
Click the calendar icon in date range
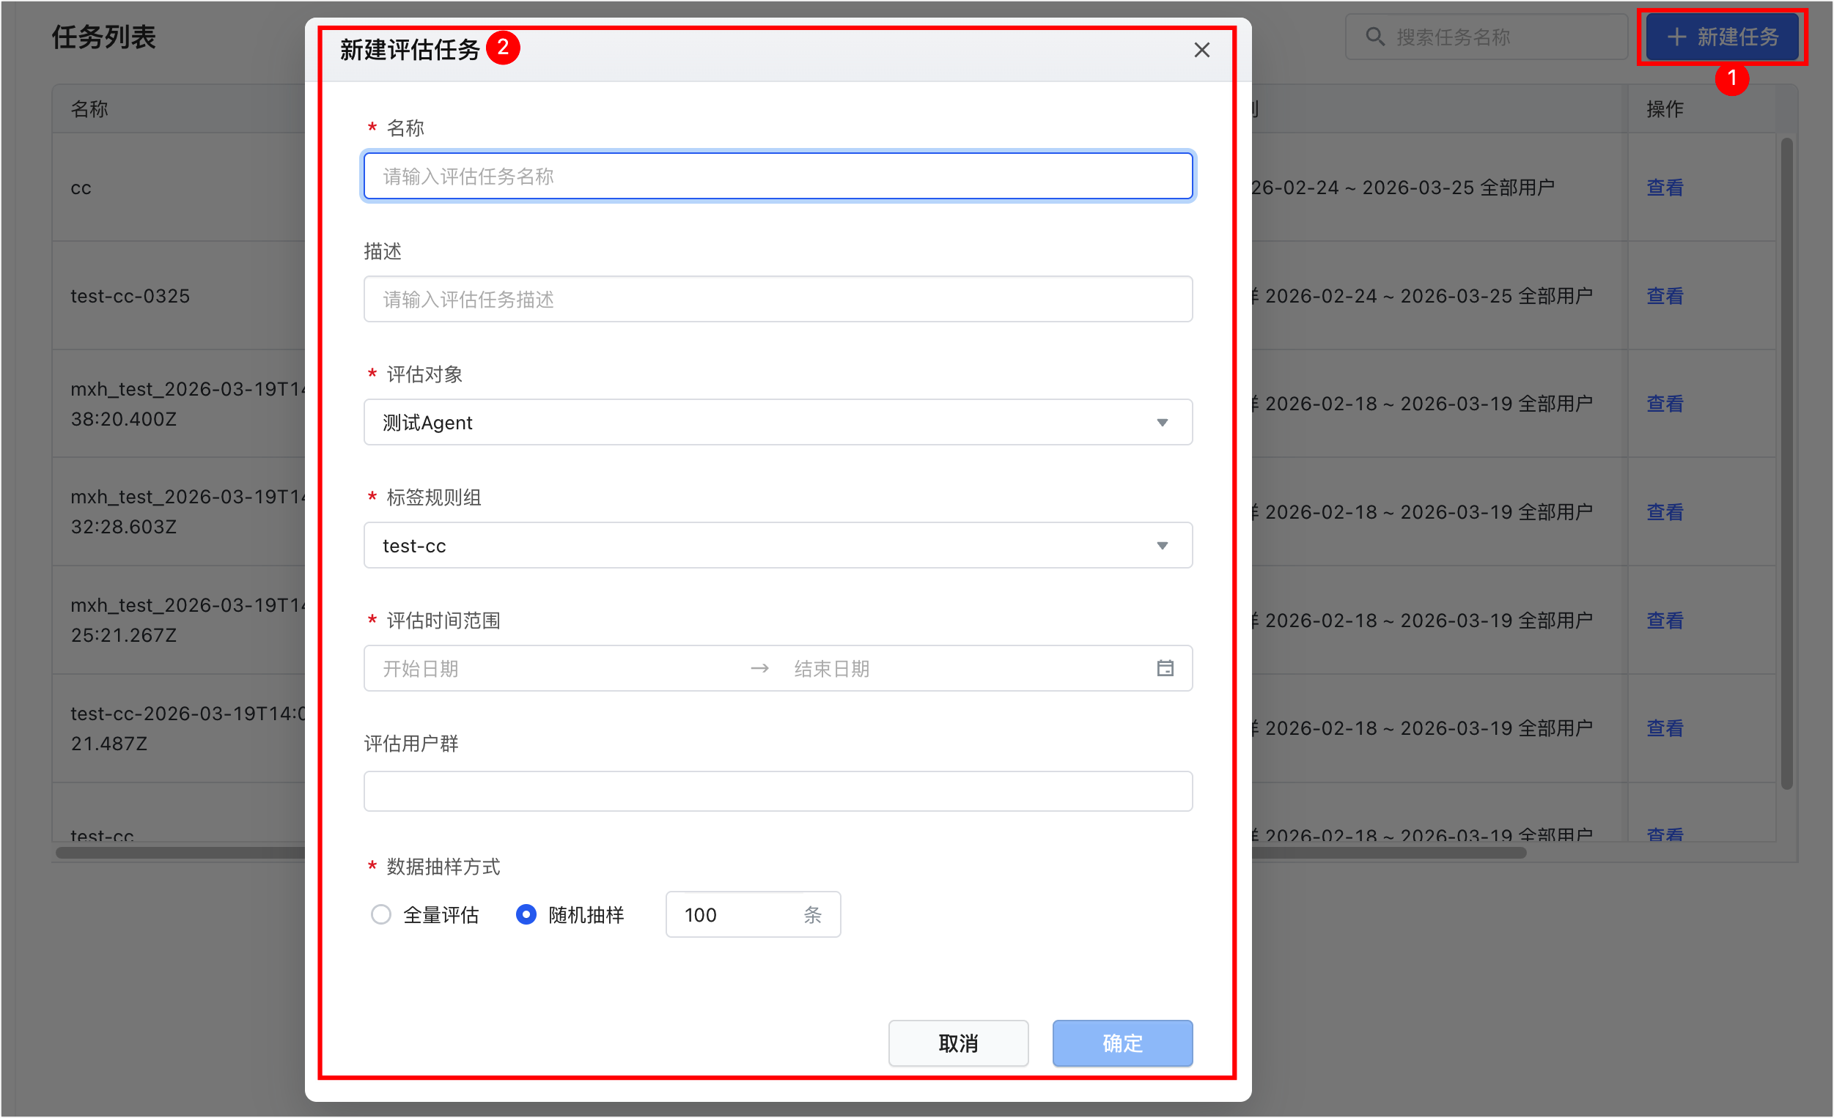1165,668
